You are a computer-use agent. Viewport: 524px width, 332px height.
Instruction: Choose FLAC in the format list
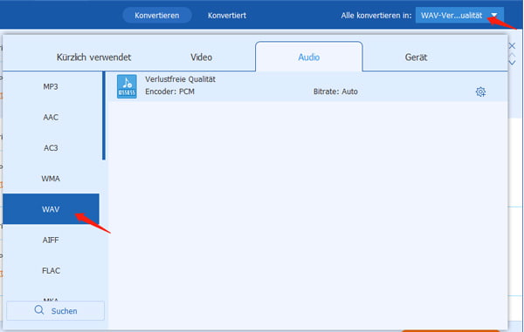[x=51, y=271]
